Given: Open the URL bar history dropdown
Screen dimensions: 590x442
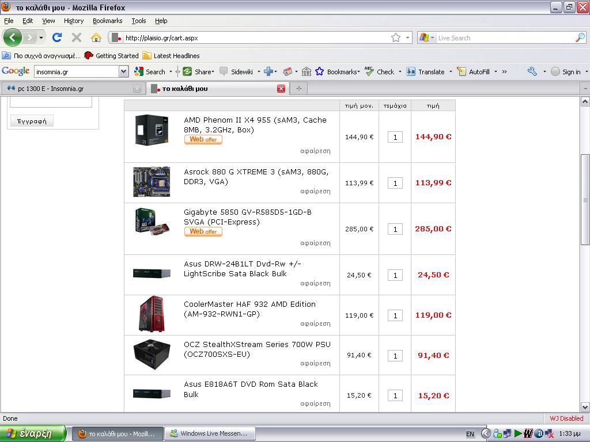Looking at the screenshot, I should [407, 37].
